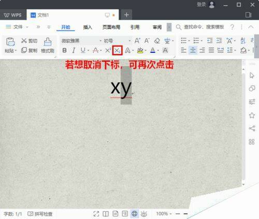
Task: Click the phonetic guide 变 icon
Action: pyautogui.click(x=167, y=41)
